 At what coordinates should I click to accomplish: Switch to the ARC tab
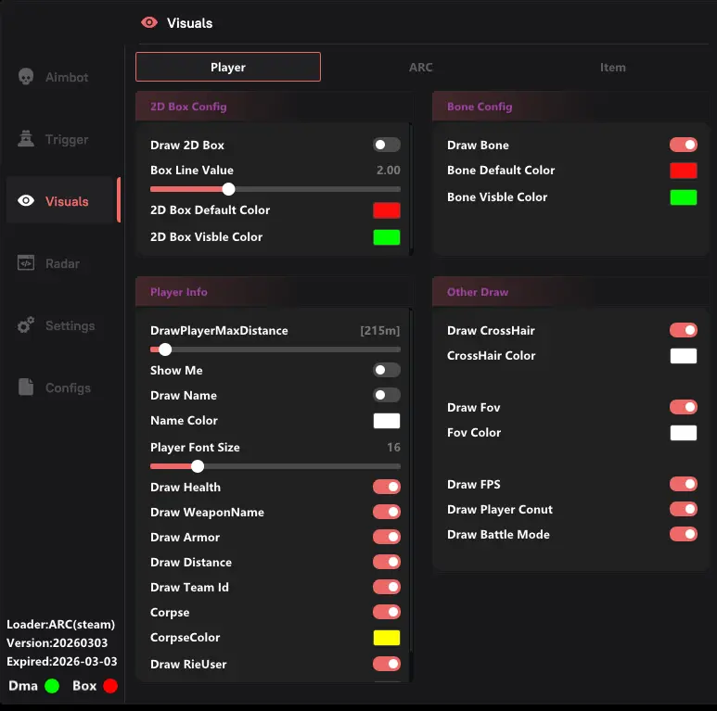point(420,68)
